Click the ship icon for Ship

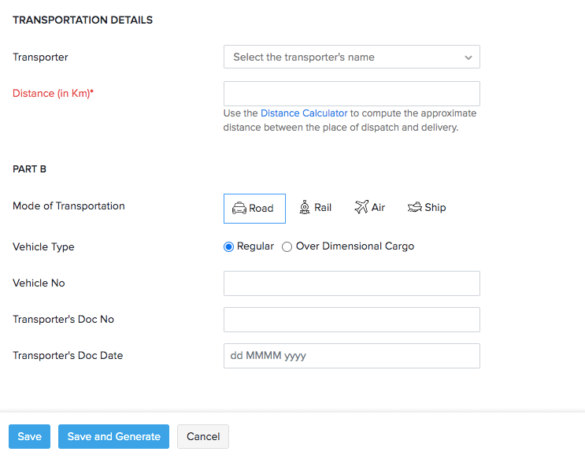tap(415, 207)
